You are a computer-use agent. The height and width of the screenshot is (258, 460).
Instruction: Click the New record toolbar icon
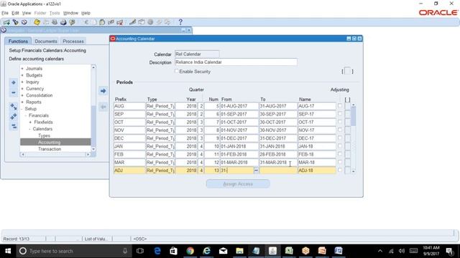point(6,22)
